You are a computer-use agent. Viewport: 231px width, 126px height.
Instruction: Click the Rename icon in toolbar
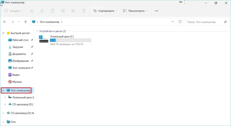pyautogui.click(x=63, y=11)
